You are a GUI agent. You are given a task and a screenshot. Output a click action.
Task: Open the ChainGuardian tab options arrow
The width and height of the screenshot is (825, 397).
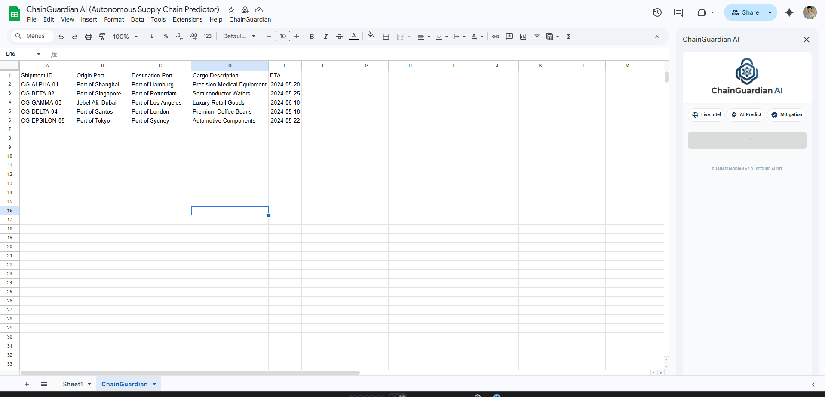[154, 384]
